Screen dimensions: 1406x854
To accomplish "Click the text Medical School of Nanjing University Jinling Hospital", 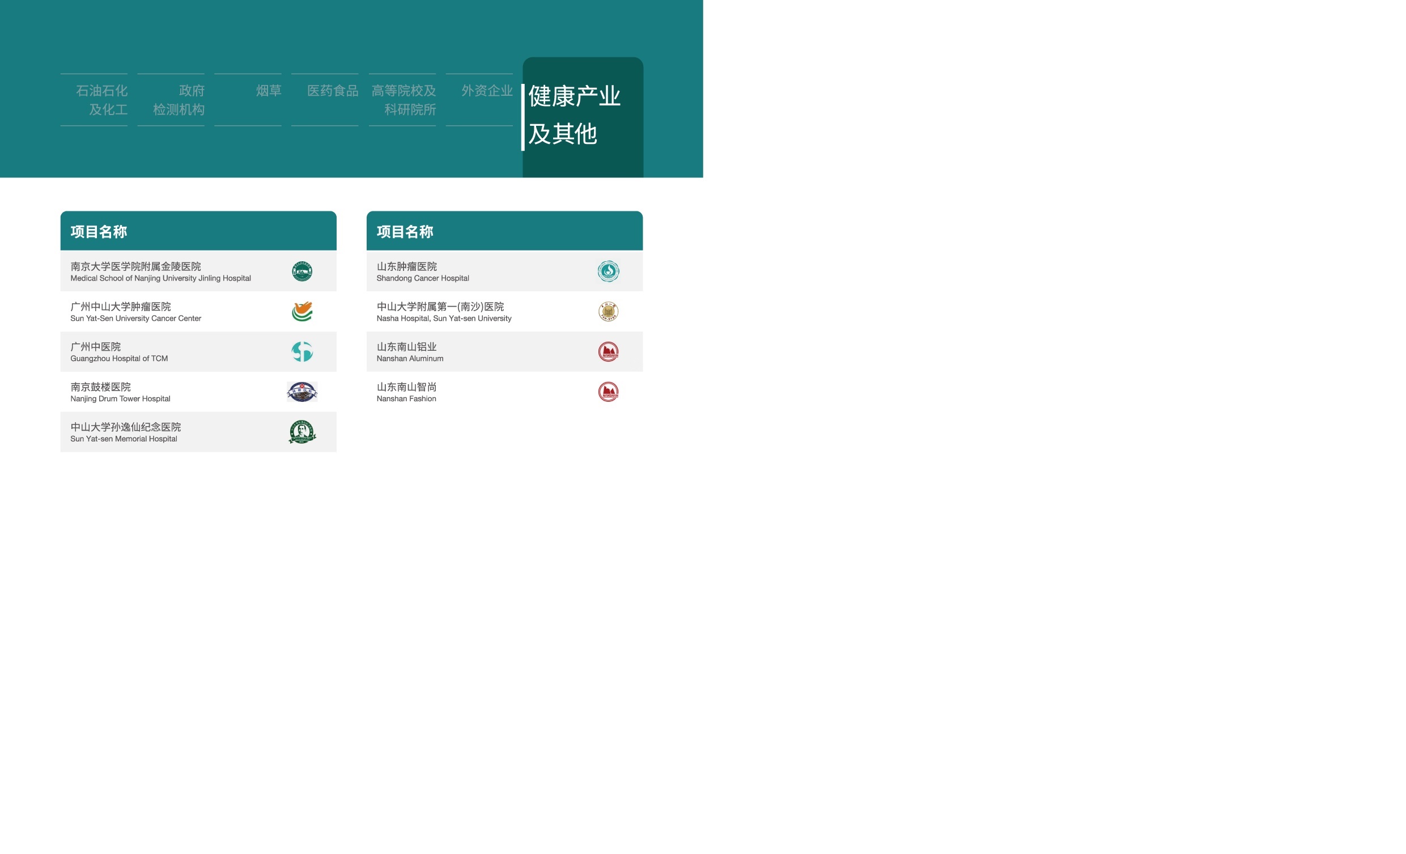I will [x=161, y=278].
